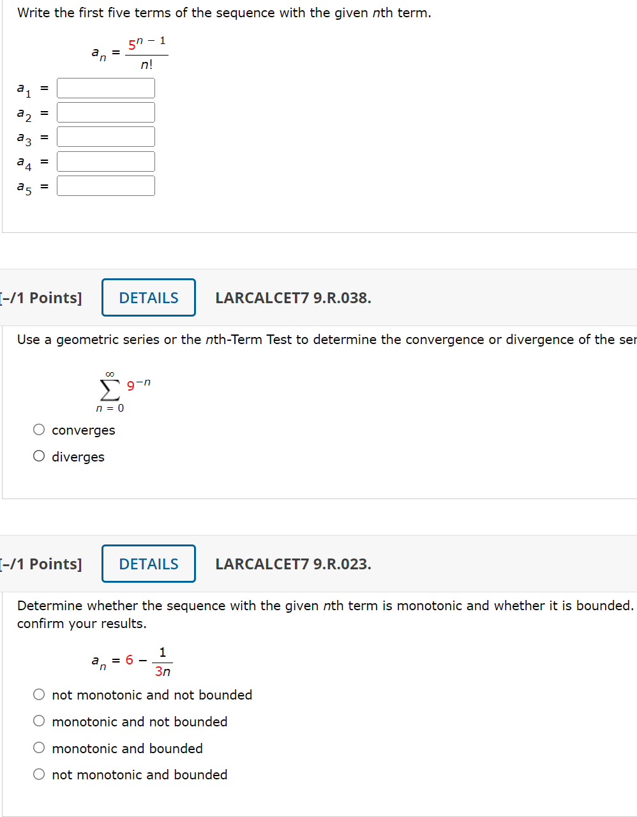Select monotonic and bounded option

tap(38, 747)
